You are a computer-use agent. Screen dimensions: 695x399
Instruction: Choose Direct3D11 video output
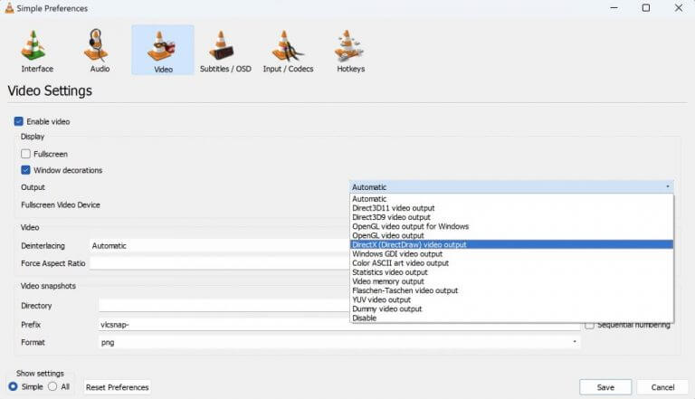click(x=511, y=208)
